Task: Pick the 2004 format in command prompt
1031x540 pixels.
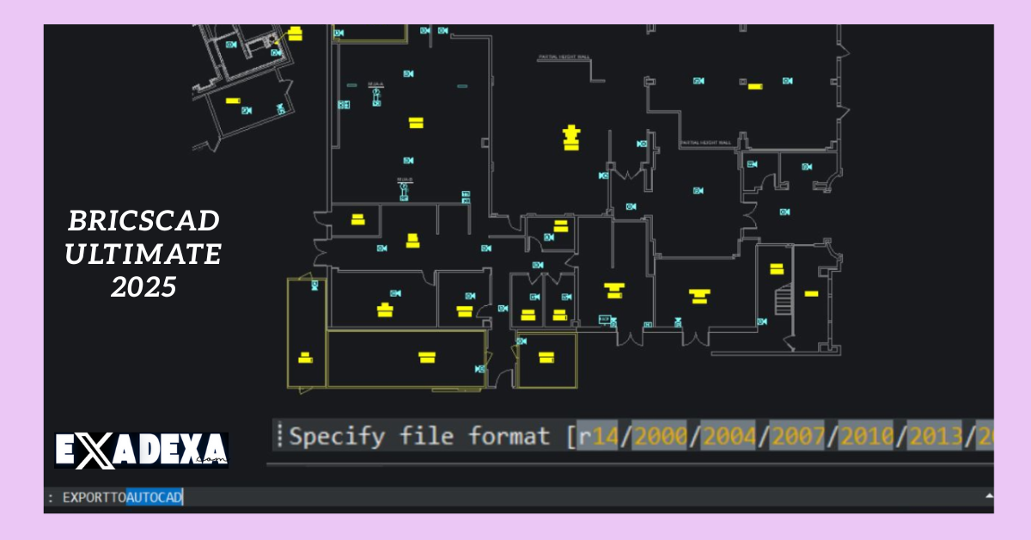Action: [x=729, y=437]
